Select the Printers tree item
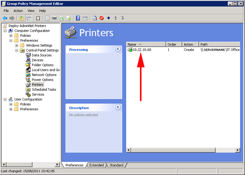The height and width of the screenshot is (175, 245). click(37, 85)
